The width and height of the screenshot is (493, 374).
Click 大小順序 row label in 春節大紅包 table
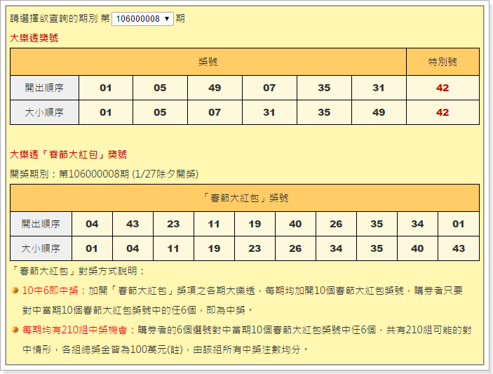click(x=41, y=248)
